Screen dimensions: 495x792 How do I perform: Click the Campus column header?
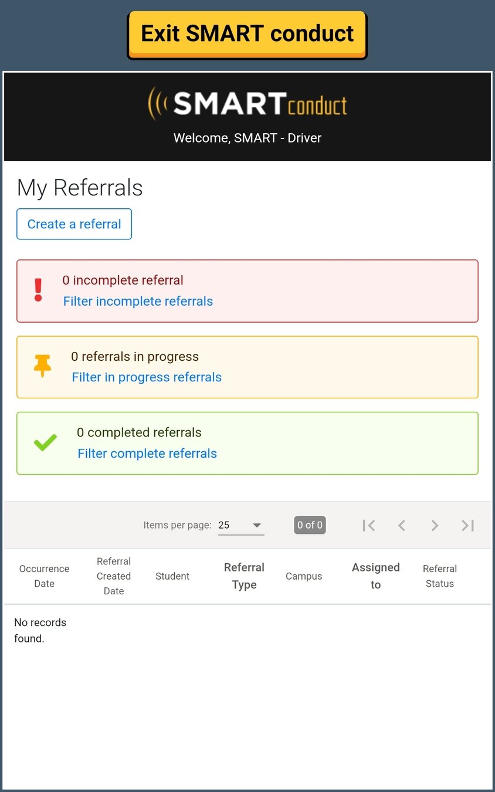point(304,576)
